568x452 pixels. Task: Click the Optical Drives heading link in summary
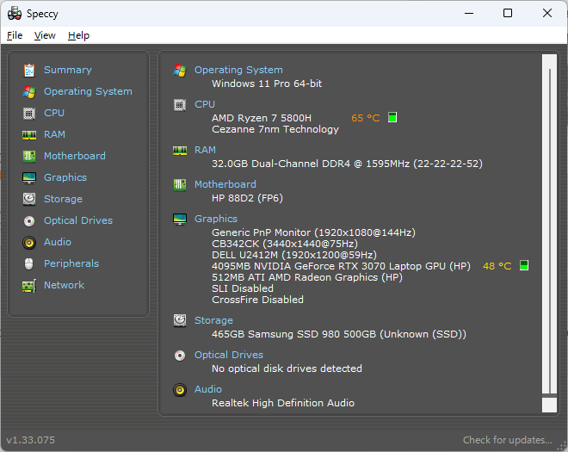pos(229,355)
